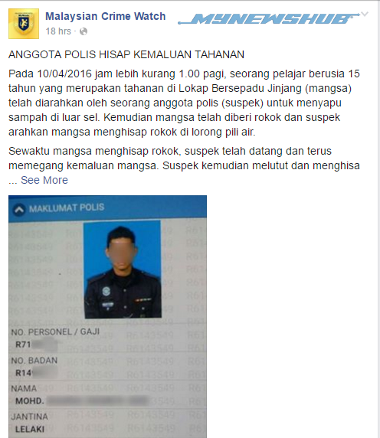Click the second paragraph beginning Sewaktu mangsa

[x=184, y=158]
